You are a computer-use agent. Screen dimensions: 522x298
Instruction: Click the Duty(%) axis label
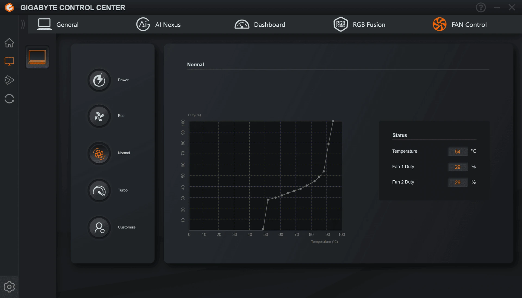(x=194, y=115)
